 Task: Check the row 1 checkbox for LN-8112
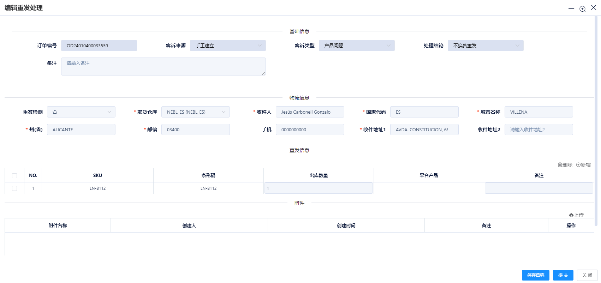(x=14, y=188)
